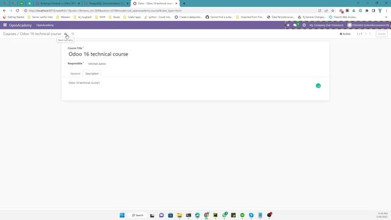Reload the current browser page
This screenshot has width=391, height=220.
tap(18, 11)
